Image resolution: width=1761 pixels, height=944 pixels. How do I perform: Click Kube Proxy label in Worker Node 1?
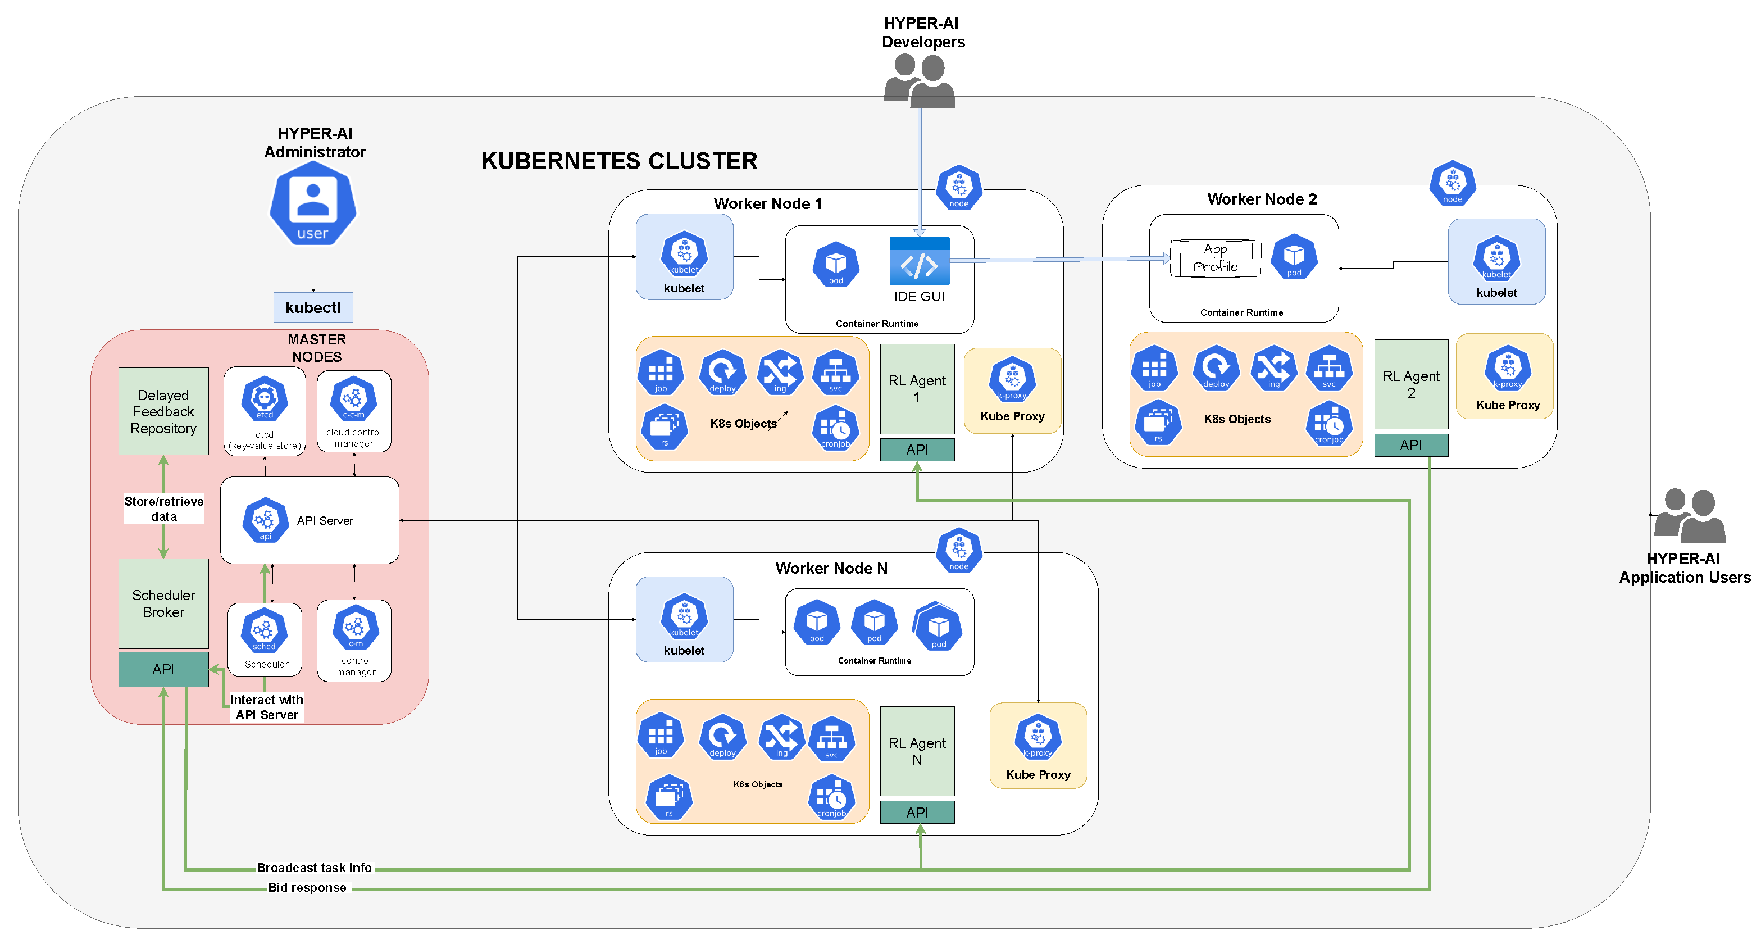1012,416
